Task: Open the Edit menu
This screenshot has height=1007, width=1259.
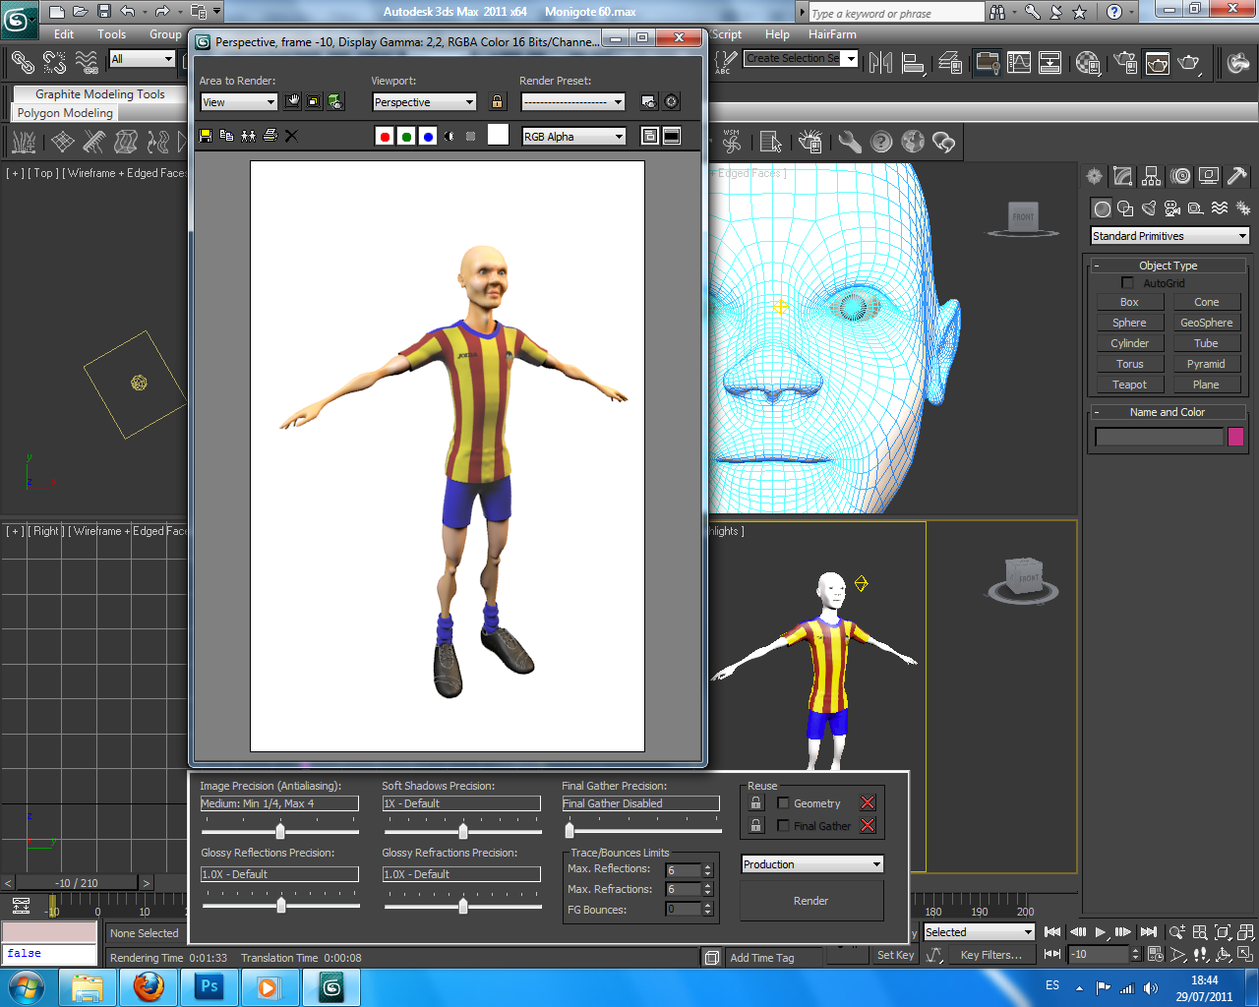Action: pyautogui.click(x=64, y=34)
